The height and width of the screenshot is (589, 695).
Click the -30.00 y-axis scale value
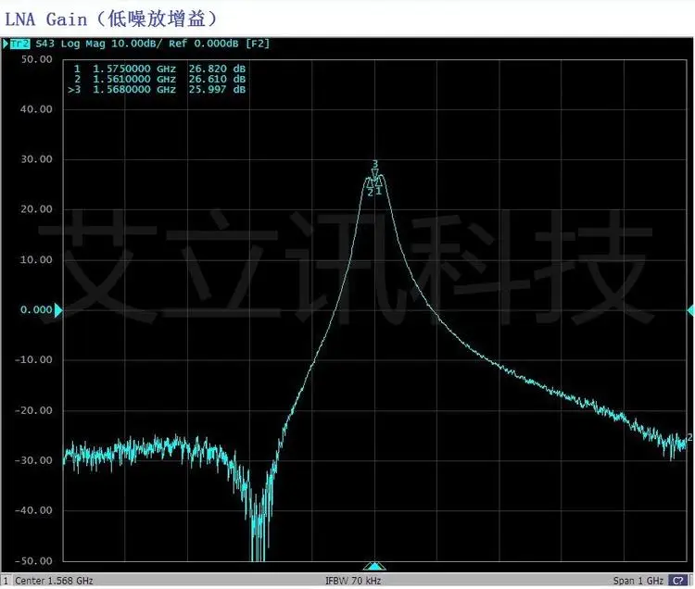tap(33, 460)
